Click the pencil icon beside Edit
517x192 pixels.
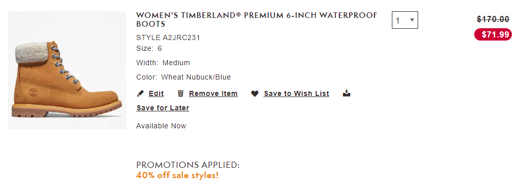(140, 94)
